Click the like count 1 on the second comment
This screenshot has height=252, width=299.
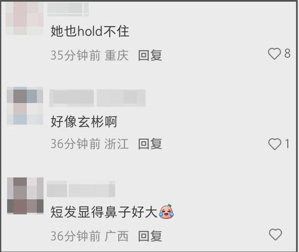coord(287,144)
